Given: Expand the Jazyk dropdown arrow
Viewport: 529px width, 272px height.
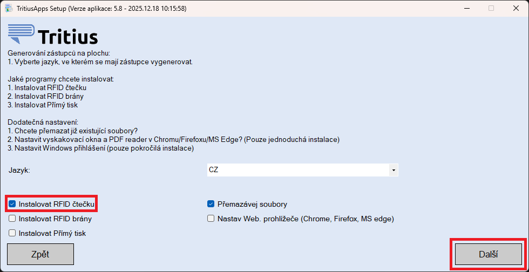Looking at the screenshot, I should click(394, 170).
